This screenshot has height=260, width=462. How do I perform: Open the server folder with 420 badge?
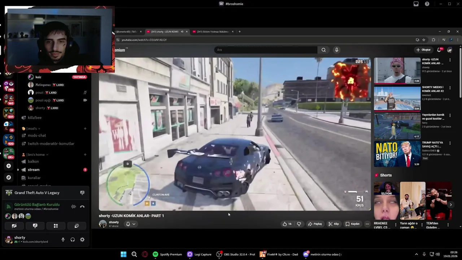pyautogui.click(x=9, y=140)
